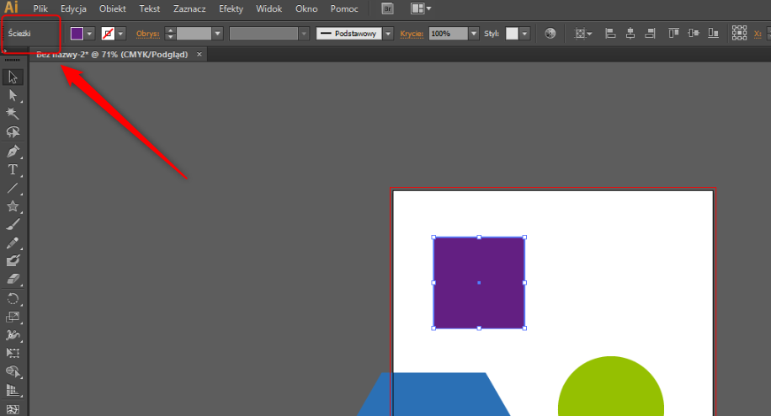The height and width of the screenshot is (416, 771).
Task: Click the Vertical Align Top icon
Action: pos(673,34)
